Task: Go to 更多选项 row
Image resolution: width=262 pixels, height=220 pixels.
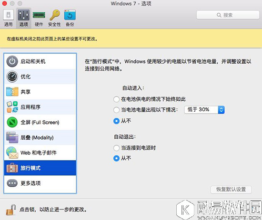Action: [40, 183]
